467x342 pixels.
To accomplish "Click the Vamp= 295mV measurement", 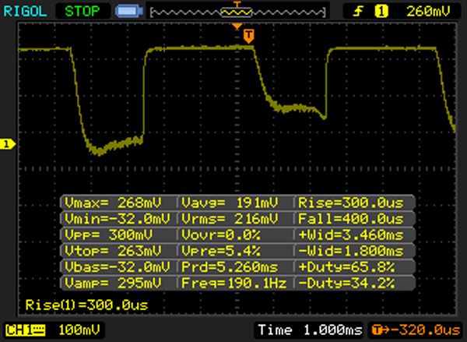I will [113, 282].
